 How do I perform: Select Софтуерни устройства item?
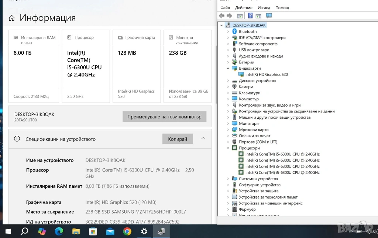tap(260, 185)
